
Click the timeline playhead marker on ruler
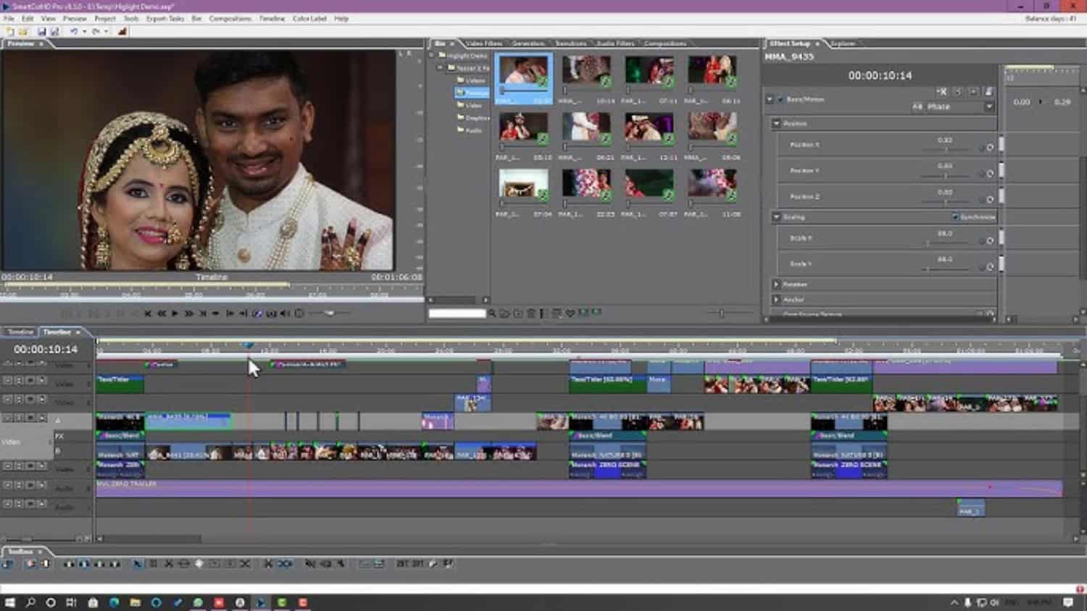pos(249,346)
